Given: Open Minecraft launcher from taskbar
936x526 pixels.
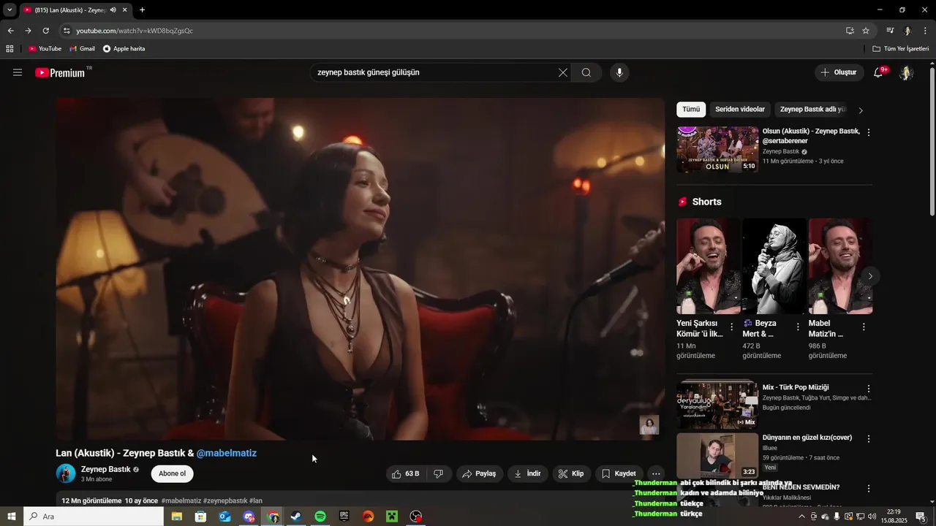Looking at the screenshot, I should coord(392,517).
